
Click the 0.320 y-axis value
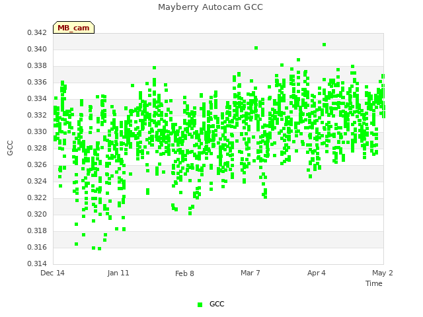pos(37,214)
